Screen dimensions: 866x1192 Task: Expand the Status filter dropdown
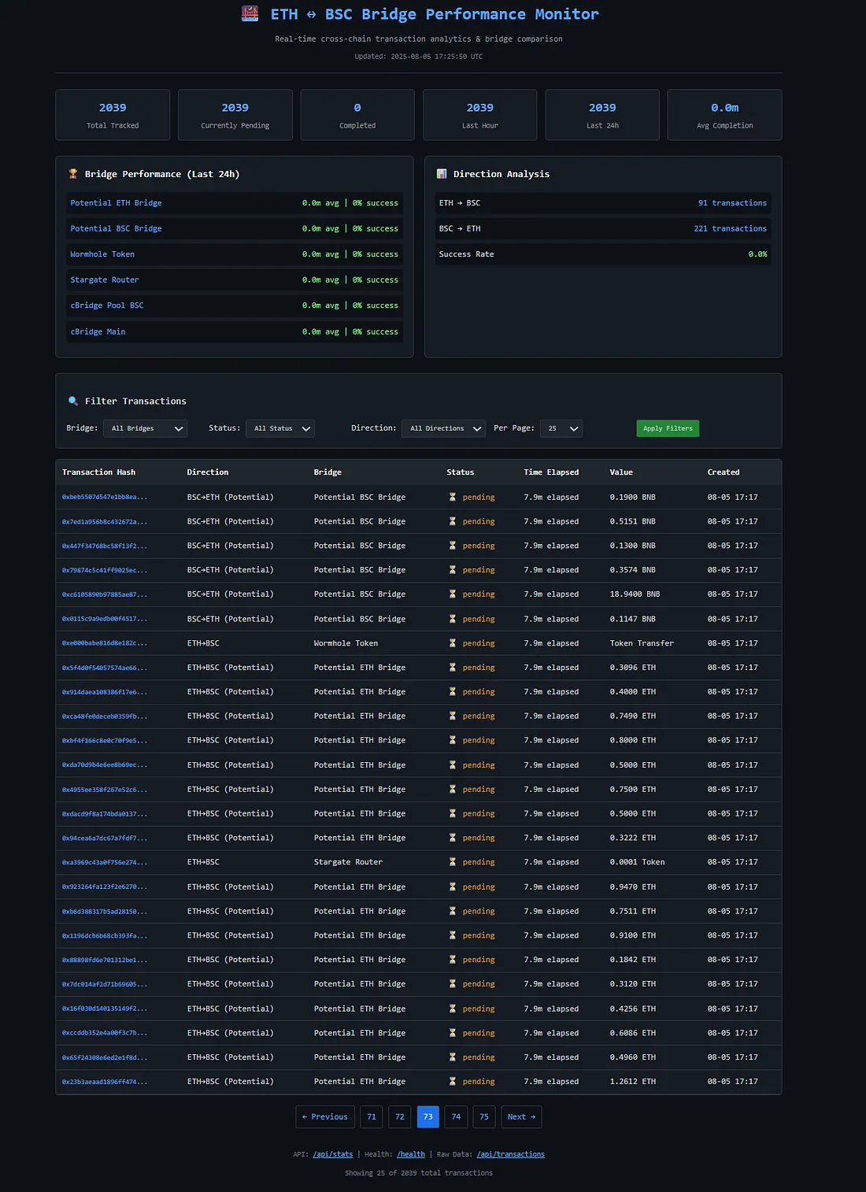click(x=280, y=428)
